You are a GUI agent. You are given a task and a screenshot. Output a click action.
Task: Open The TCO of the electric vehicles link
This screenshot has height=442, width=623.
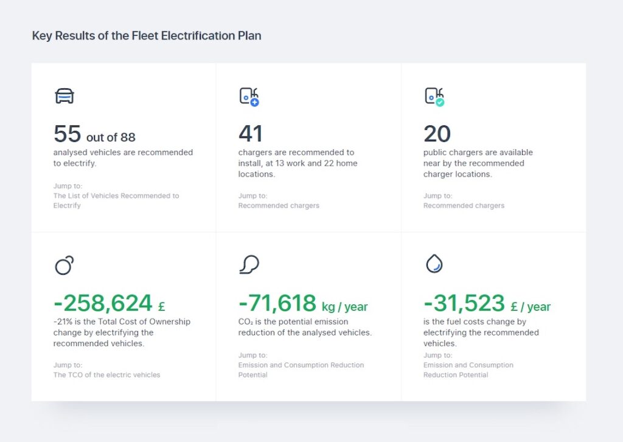pos(106,375)
